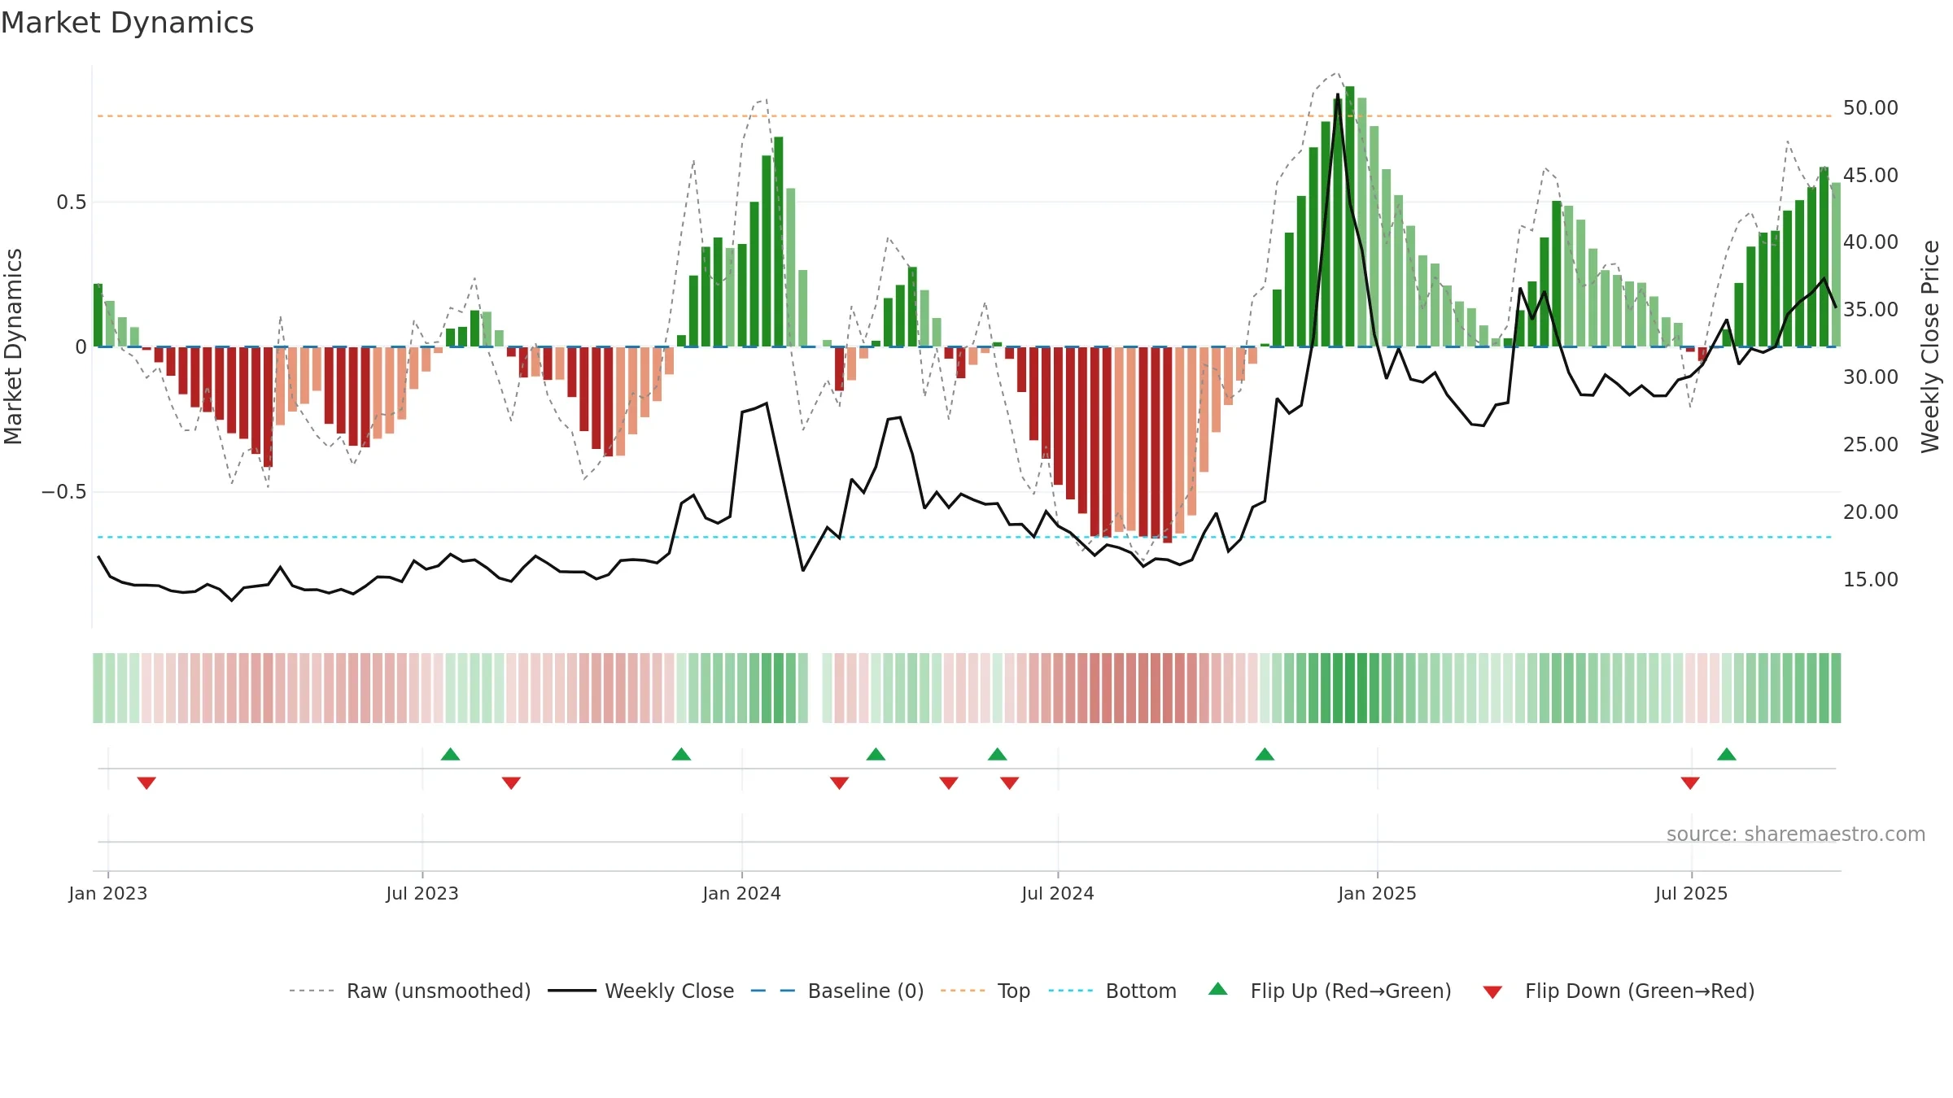Toggle the Raw (unsmoothed) legend entry
The height and width of the screenshot is (1098, 1953).
[x=409, y=991]
